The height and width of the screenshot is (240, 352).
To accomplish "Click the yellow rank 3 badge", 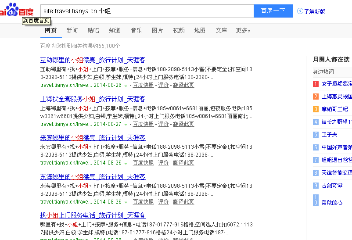I will 316,109.
